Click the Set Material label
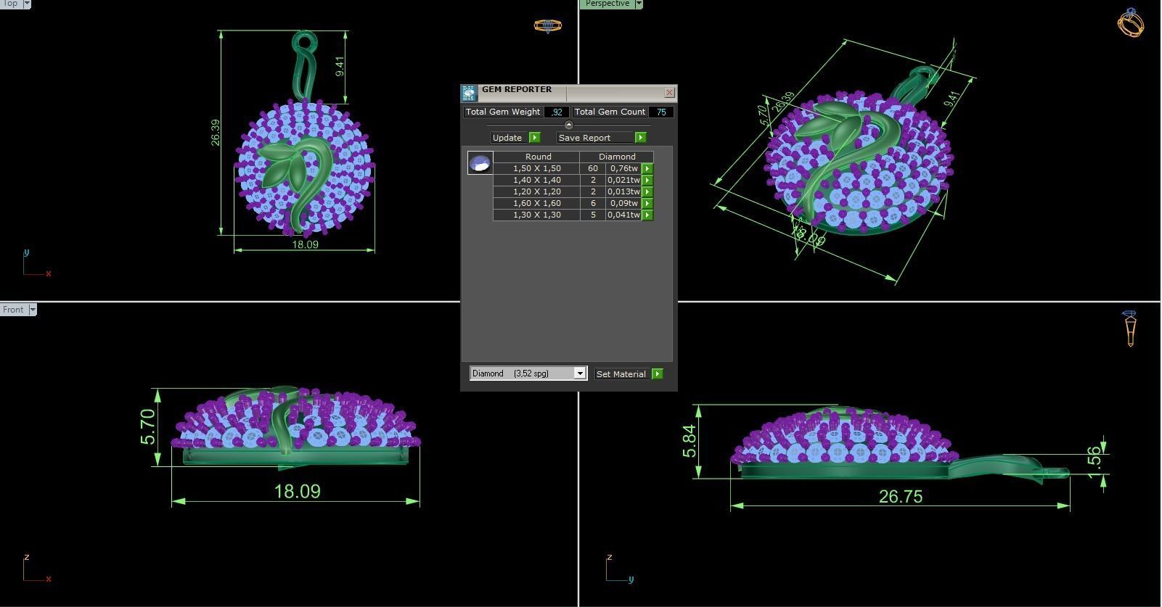 (621, 374)
